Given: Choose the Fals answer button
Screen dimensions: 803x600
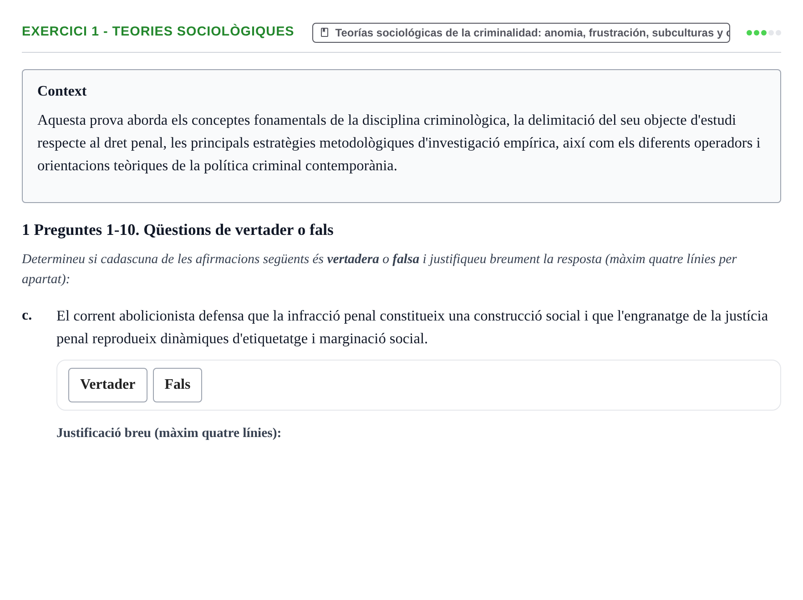Looking at the screenshot, I should (178, 385).
